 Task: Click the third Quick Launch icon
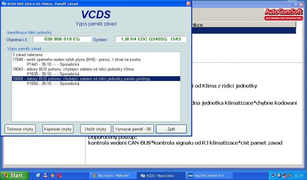pyautogui.click(x=52, y=176)
